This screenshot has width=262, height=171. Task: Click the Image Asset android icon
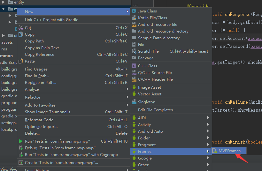coord(134,87)
